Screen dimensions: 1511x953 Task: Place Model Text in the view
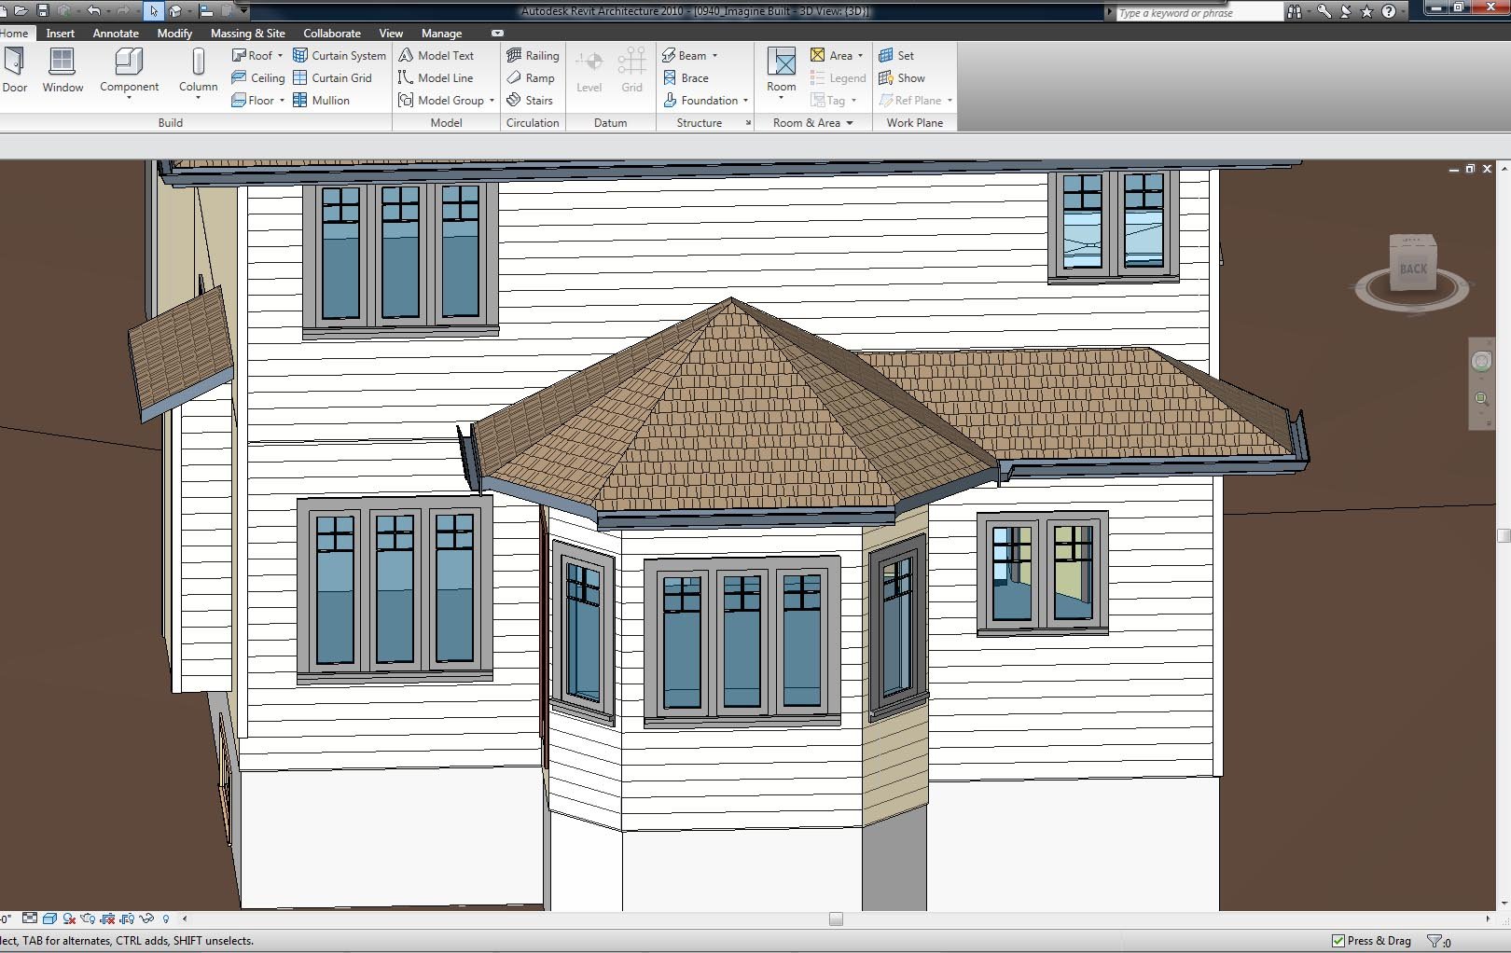point(437,56)
